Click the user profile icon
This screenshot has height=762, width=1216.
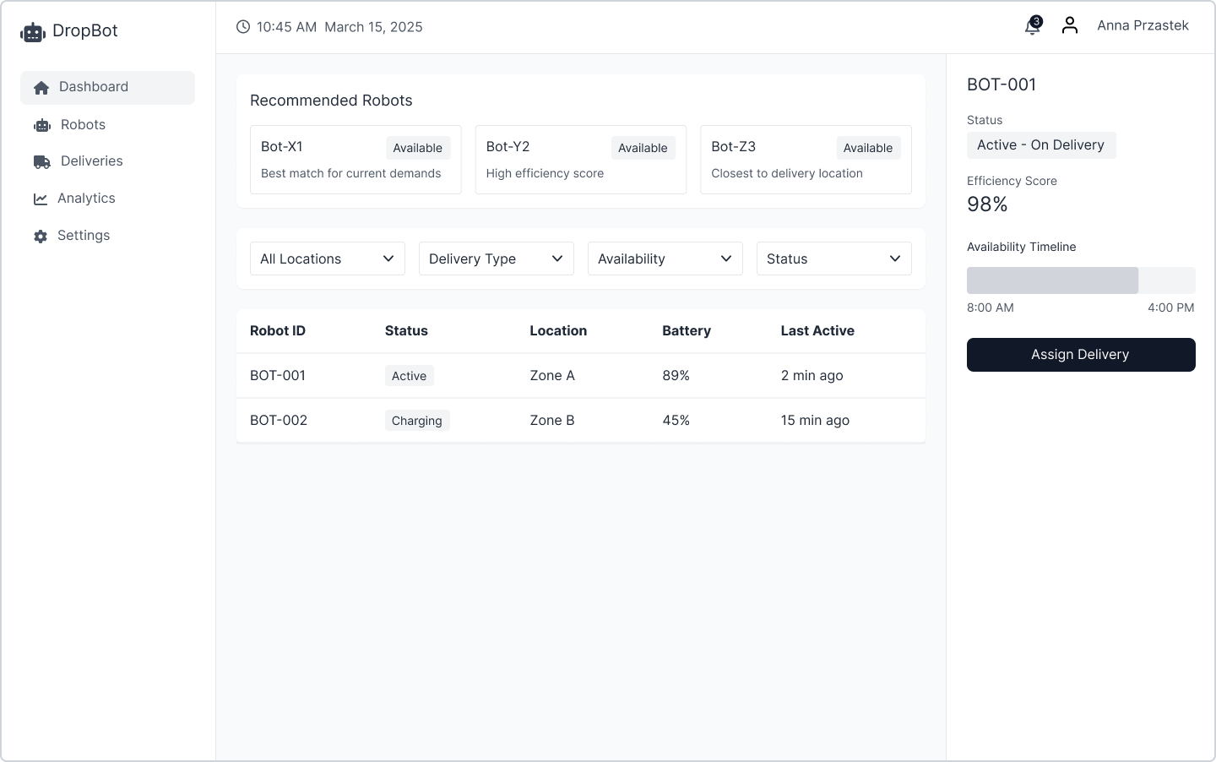(1070, 25)
